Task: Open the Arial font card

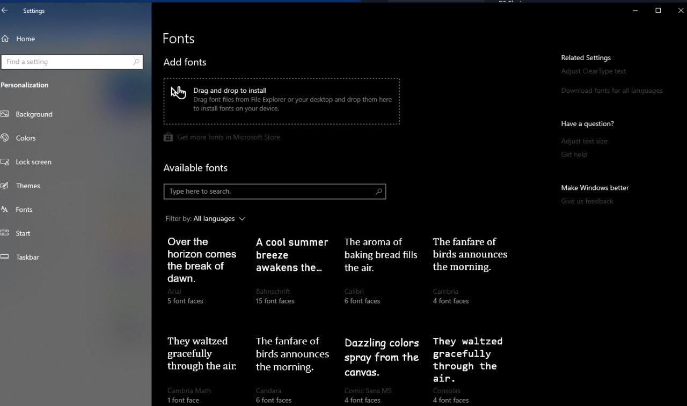Action: pos(202,271)
